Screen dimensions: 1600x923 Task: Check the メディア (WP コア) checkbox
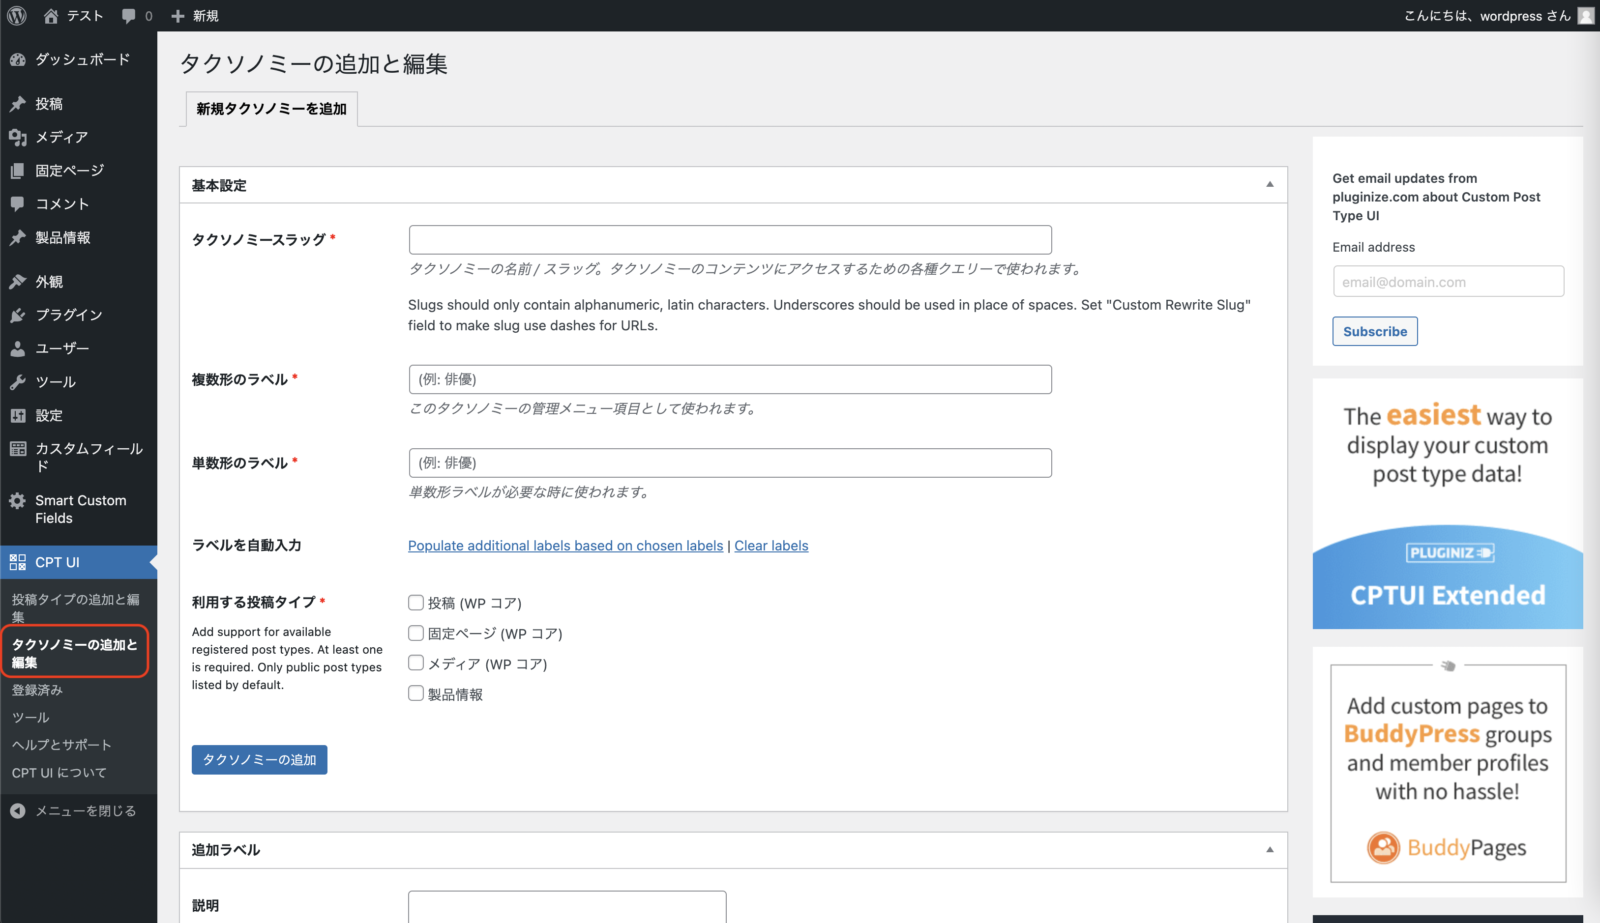415,663
